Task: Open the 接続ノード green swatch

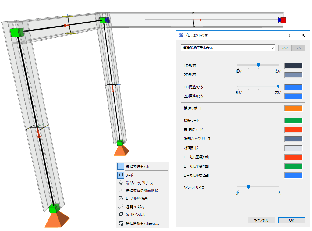Action: tap(293, 120)
